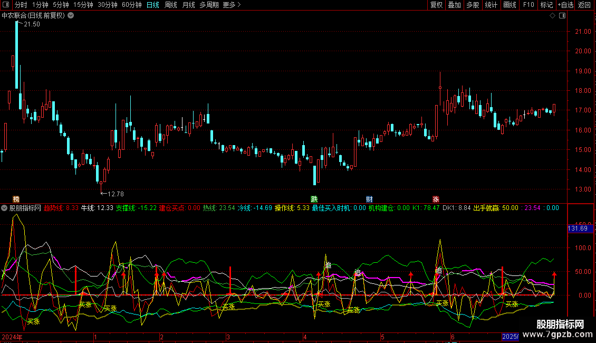Click the 财 financial event marker
Screen dimensions: 596x343
tap(370, 199)
